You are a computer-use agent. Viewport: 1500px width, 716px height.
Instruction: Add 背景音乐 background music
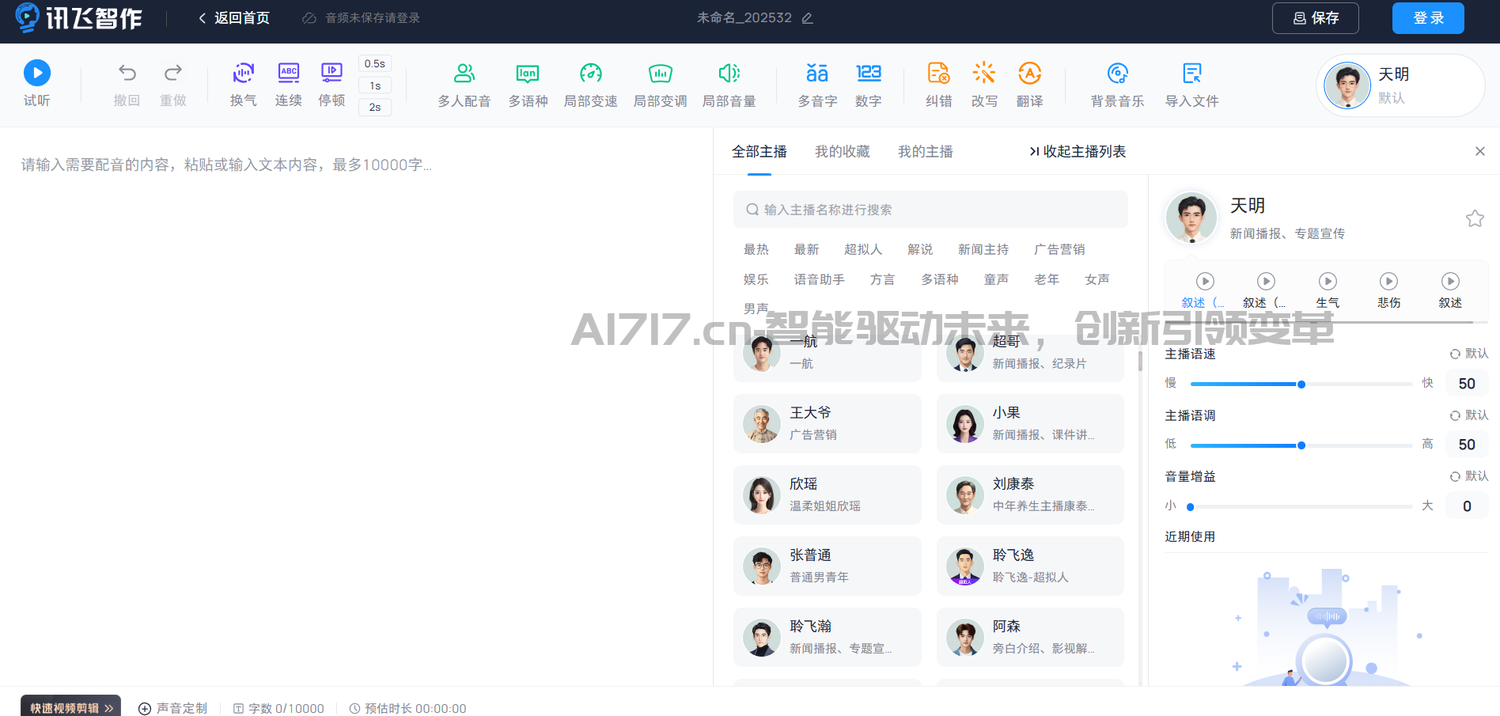tap(1117, 85)
